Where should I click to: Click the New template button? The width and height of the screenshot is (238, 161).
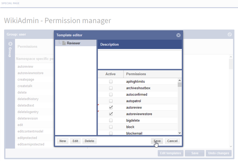(63, 141)
